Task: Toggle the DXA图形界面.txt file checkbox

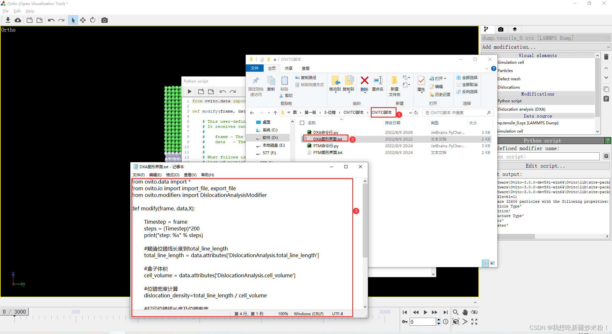Action: point(303,139)
